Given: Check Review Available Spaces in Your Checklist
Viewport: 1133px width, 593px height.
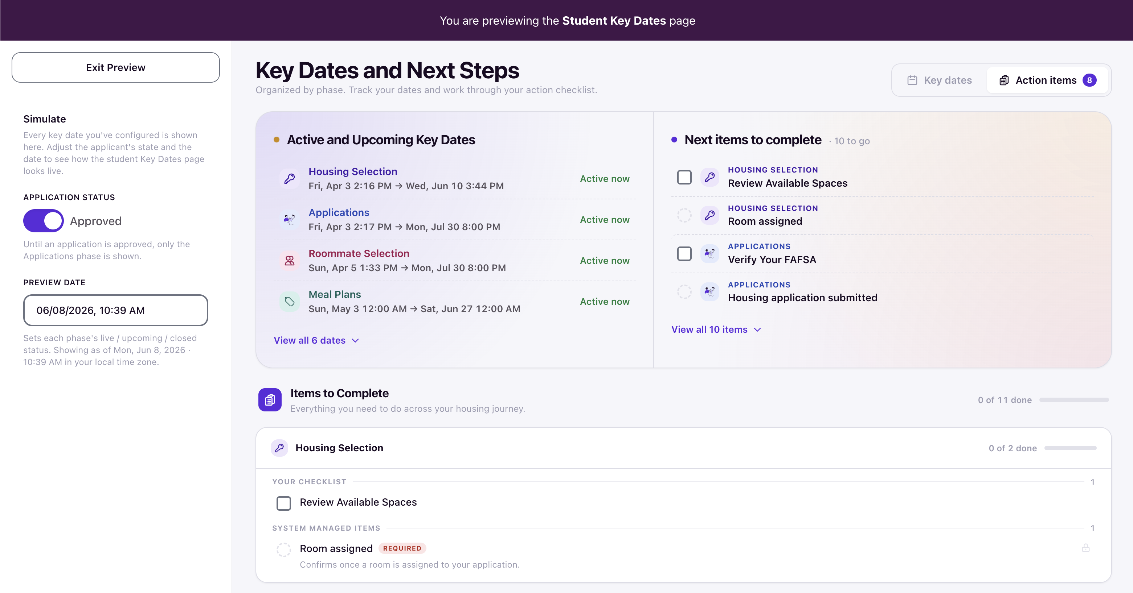Looking at the screenshot, I should point(284,503).
